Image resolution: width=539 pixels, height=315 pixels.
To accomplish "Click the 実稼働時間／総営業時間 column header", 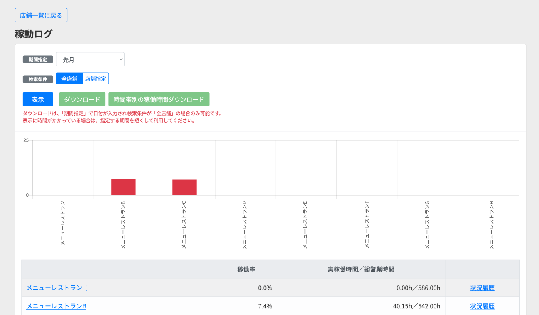I will [x=361, y=269].
